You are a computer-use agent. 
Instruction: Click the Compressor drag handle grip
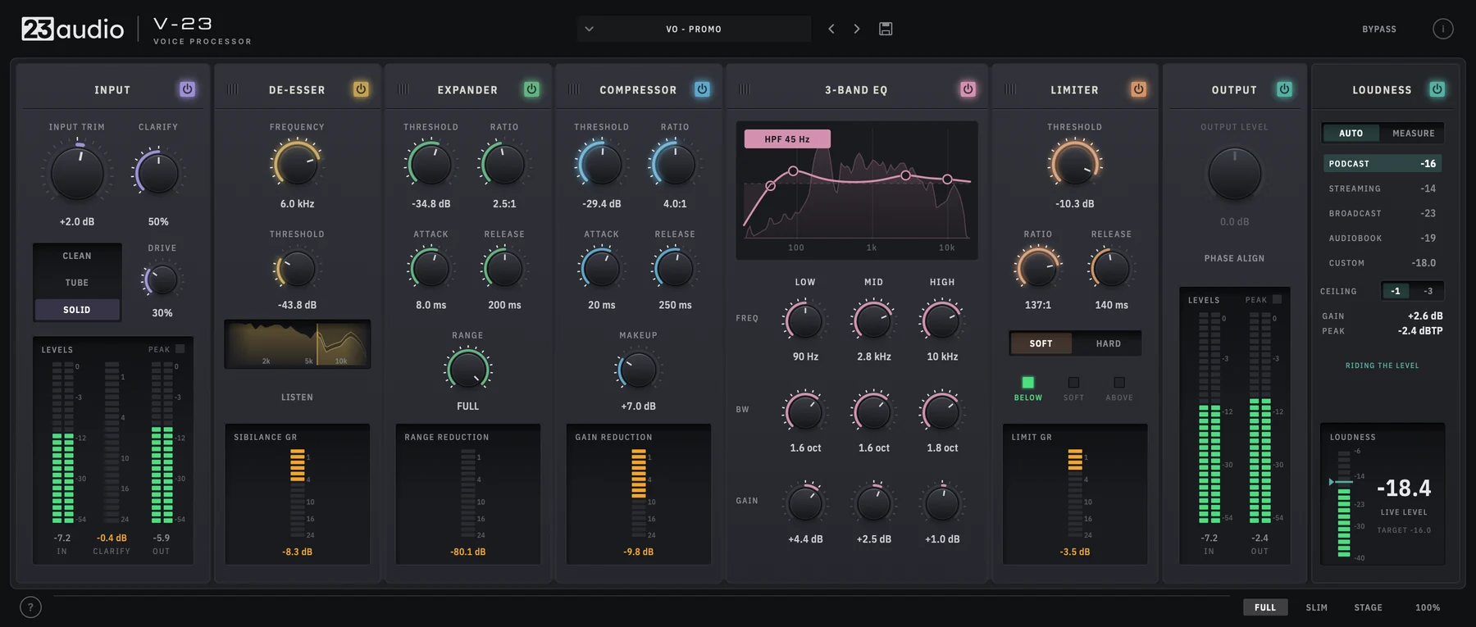point(574,89)
